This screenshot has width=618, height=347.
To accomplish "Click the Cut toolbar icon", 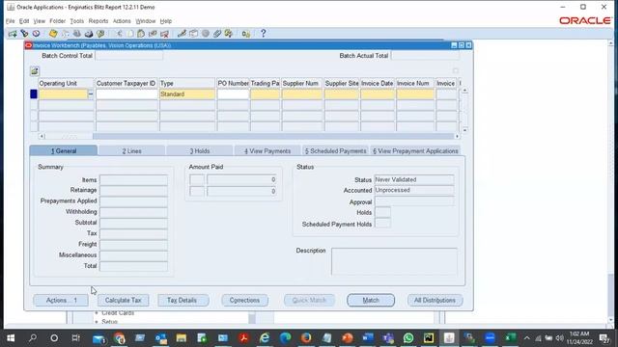I will tap(119, 34).
